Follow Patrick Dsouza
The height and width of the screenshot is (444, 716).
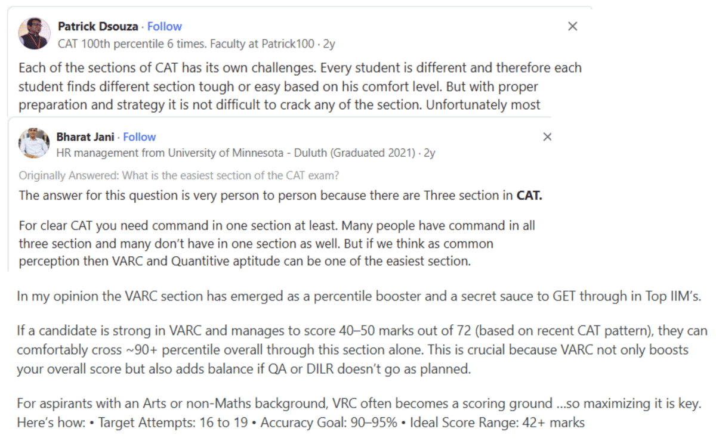coord(165,26)
